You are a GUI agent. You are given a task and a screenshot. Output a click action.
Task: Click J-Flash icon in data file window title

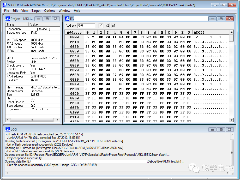coord(67,19)
